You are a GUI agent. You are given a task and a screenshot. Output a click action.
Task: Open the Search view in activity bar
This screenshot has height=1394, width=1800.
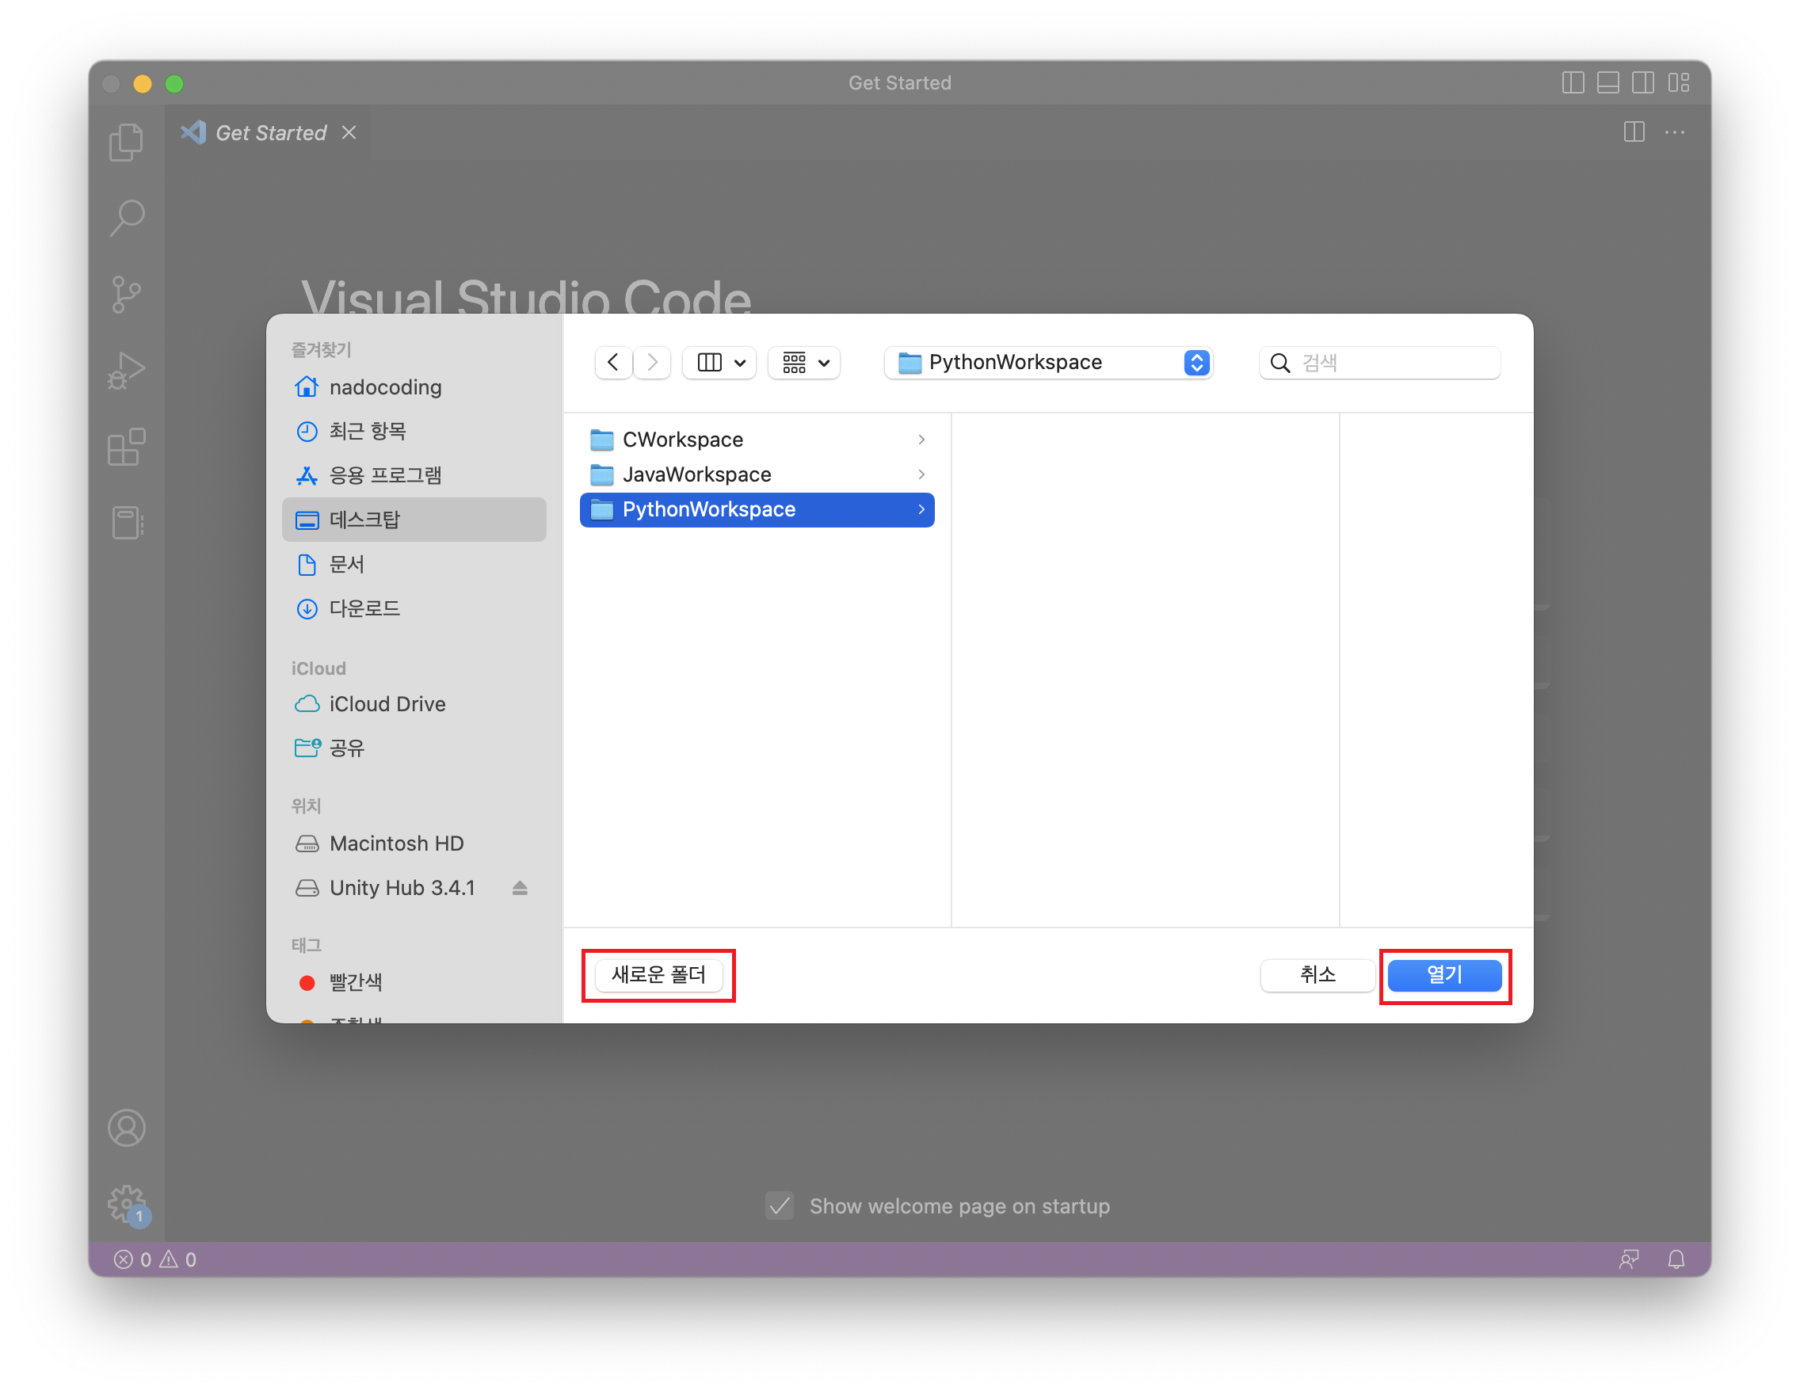click(126, 219)
